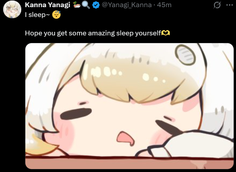
Task: Click the "I sleep~" tweet text
Action: 37,15
